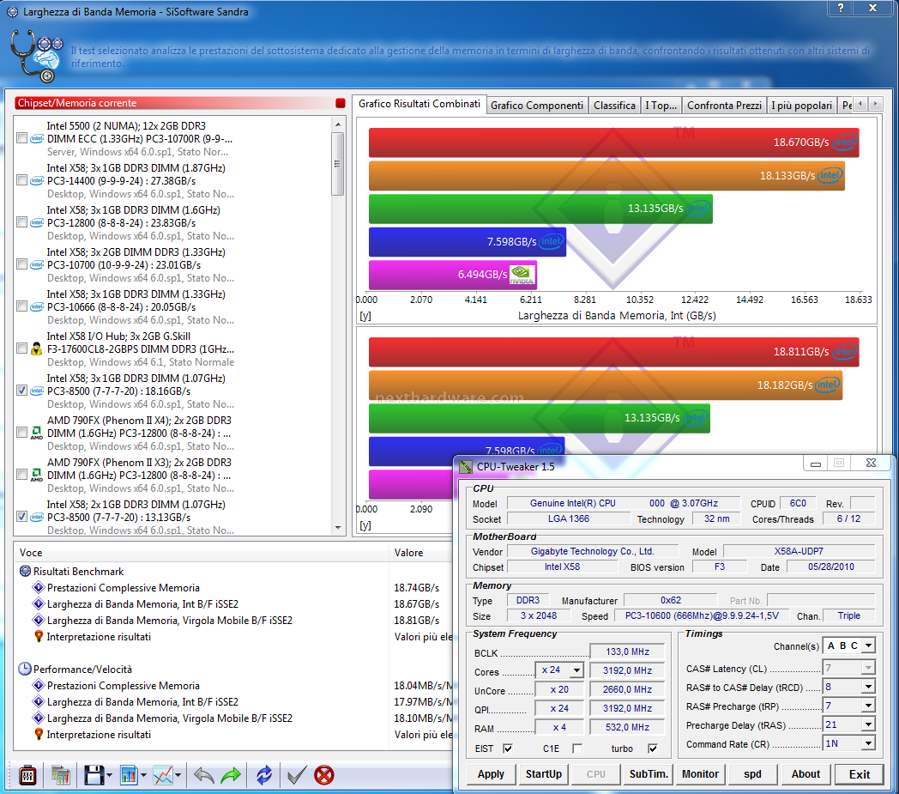The image size is (899, 794).
Task: Open the bar chart icon dropdown arrow
Action: tap(143, 776)
